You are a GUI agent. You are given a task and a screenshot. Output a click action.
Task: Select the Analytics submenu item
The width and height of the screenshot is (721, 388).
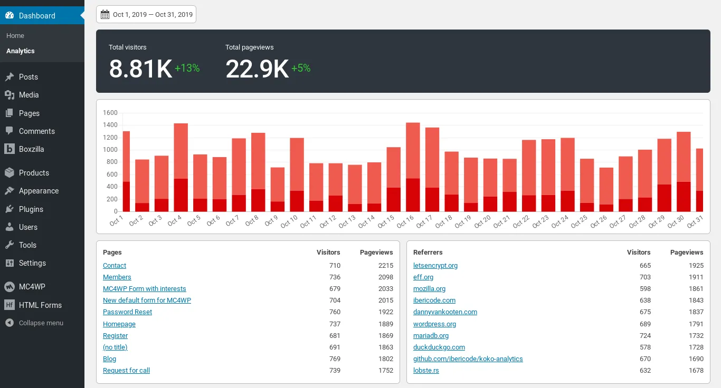(x=20, y=51)
